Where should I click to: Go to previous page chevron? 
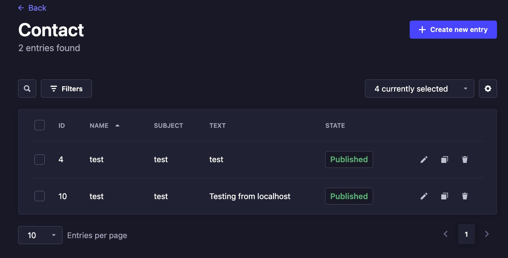click(446, 234)
